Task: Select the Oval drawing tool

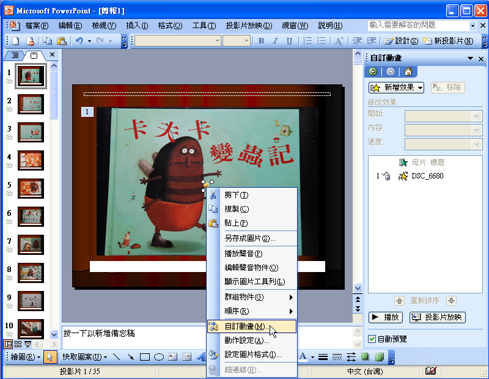Action: pos(159,357)
